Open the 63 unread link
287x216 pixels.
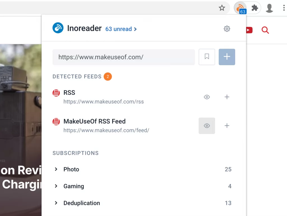(x=121, y=29)
